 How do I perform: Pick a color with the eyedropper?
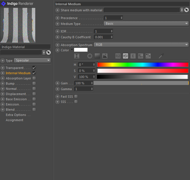click(161, 56)
